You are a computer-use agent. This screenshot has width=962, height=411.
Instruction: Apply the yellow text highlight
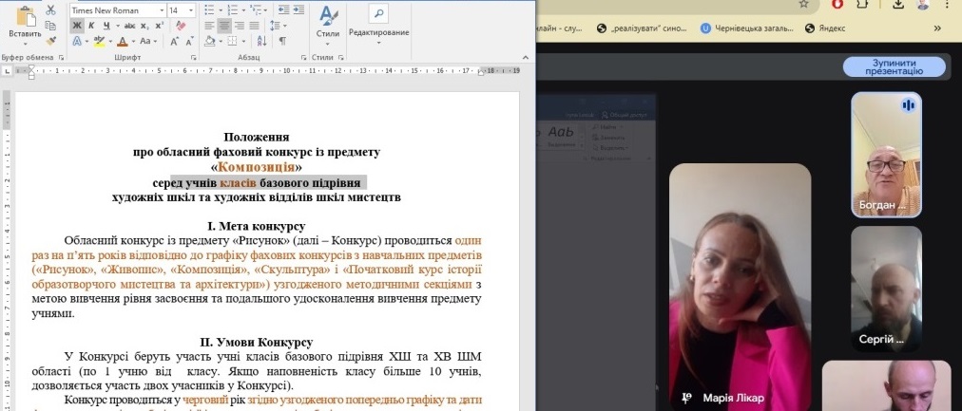click(98, 42)
